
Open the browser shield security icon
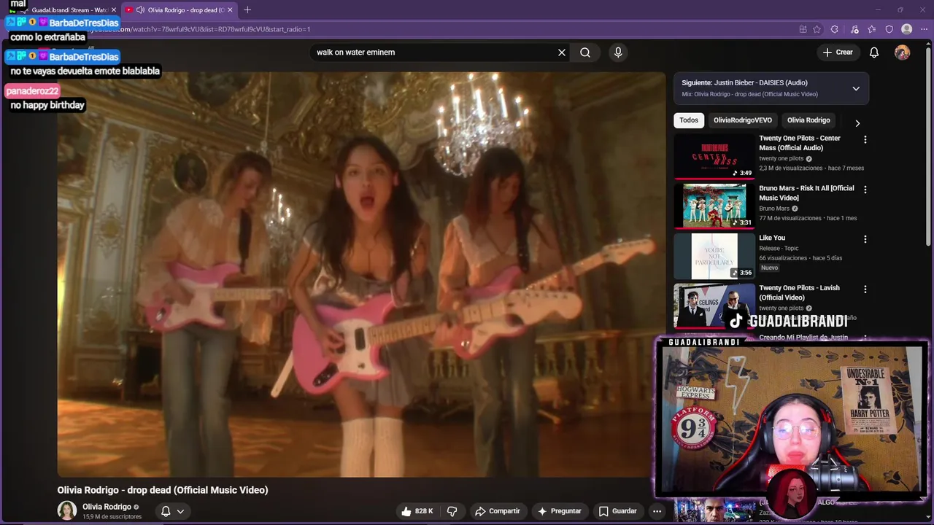pyautogui.click(x=889, y=29)
